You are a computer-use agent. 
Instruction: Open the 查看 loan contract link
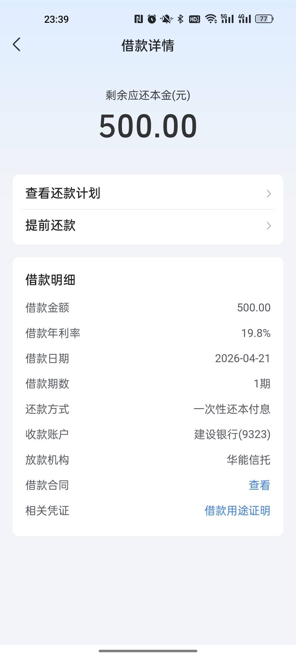point(259,485)
